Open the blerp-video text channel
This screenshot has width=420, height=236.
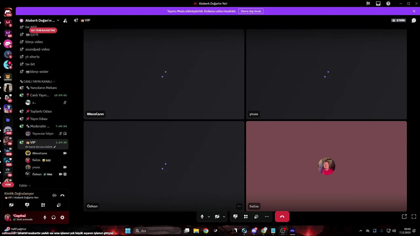click(43, 42)
